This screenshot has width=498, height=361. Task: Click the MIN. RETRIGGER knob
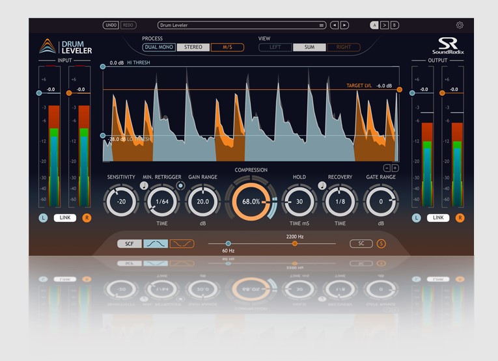(162, 202)
